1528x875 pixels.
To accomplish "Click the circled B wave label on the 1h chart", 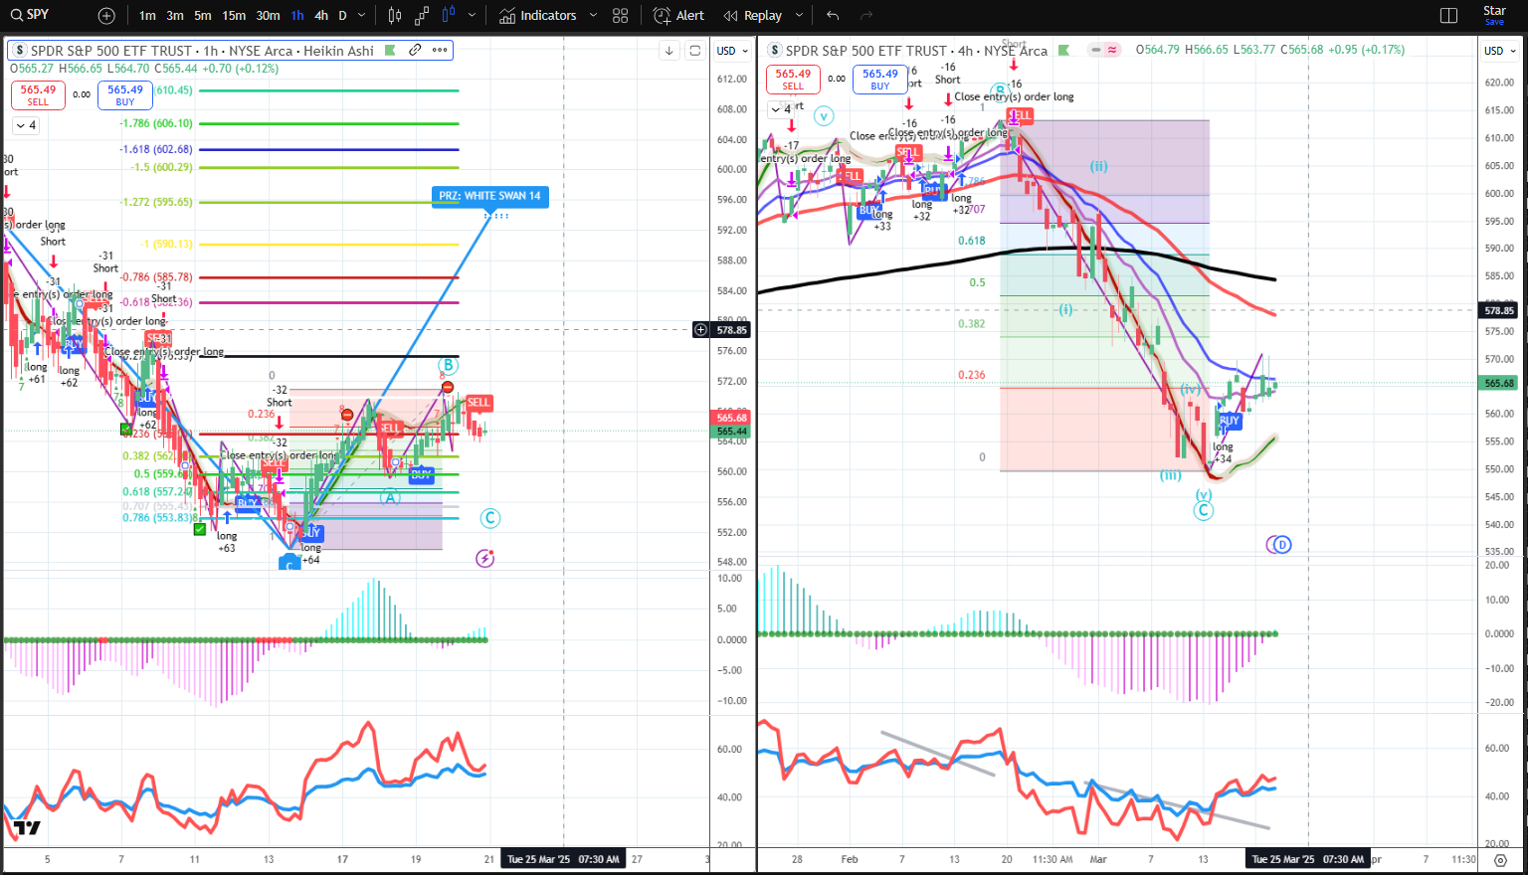I will (448, 366).
